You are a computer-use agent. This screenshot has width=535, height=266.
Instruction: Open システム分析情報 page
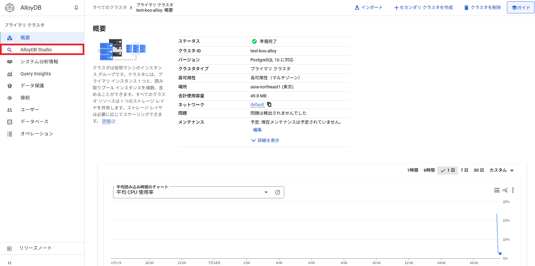[42, 62]
